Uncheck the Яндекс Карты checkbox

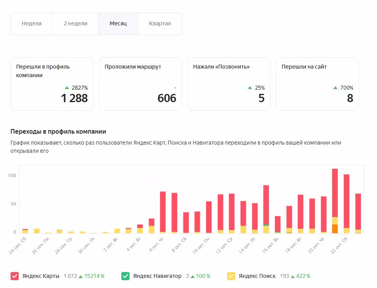pyautogui.click(x=15, y=276)
